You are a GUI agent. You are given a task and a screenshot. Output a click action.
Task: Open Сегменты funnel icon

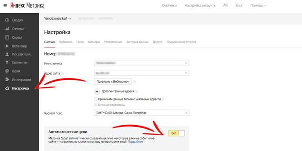coord(7,62)
